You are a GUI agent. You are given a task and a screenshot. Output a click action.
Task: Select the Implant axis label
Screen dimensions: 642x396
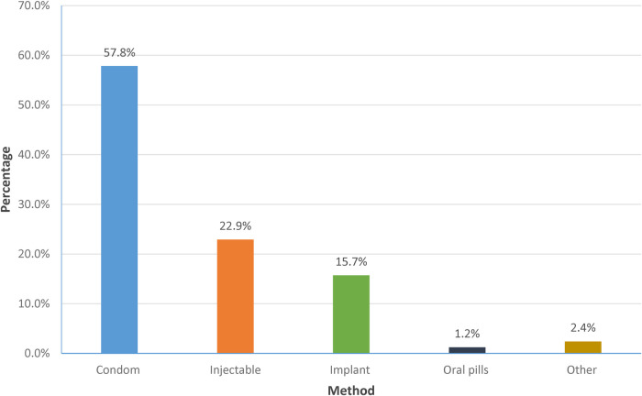349,369
